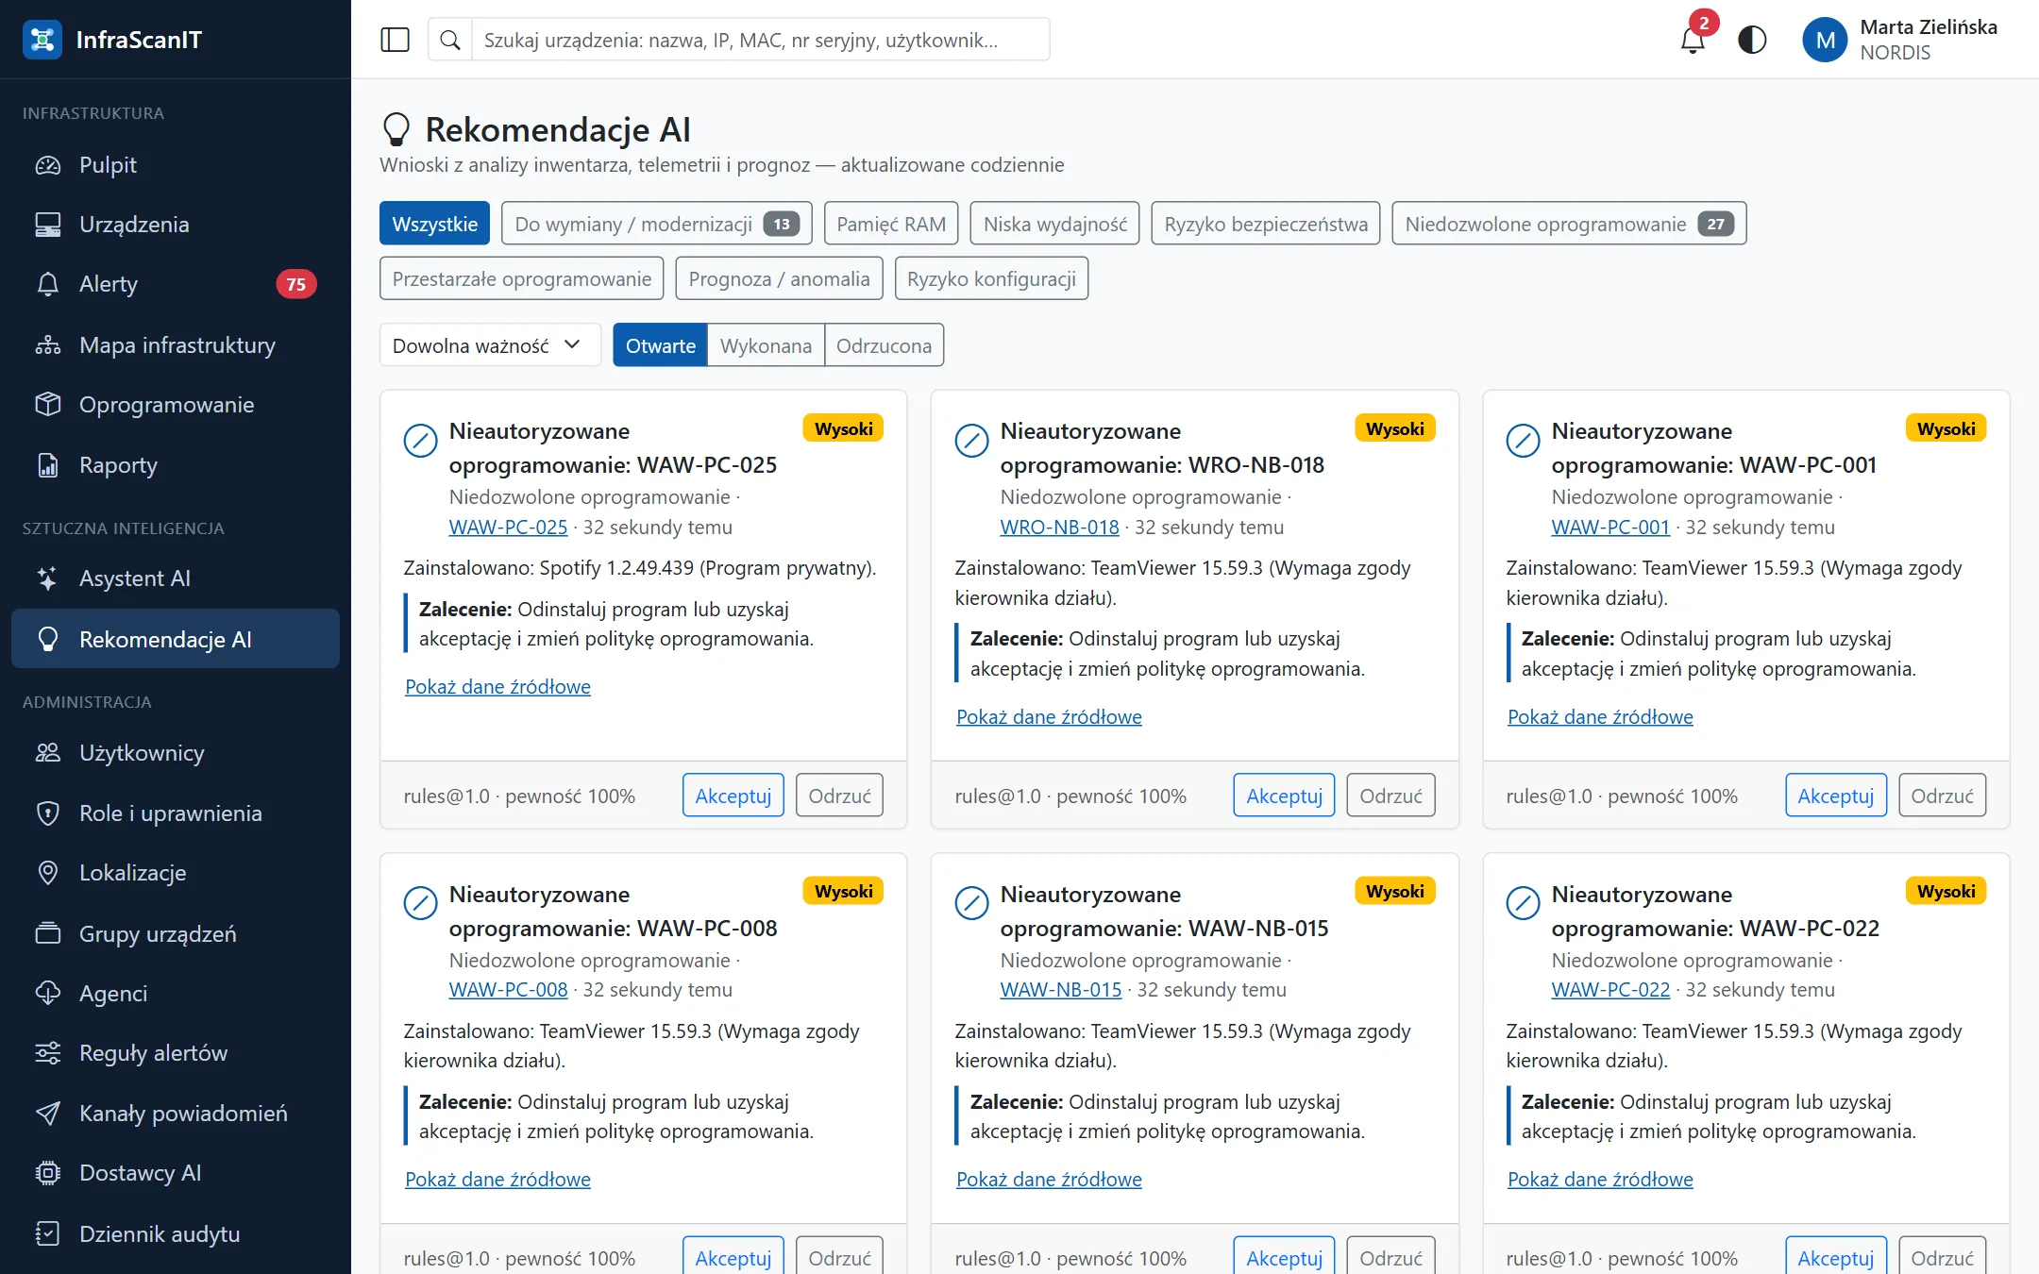Focus the device search field

click(x=761, y=40)
